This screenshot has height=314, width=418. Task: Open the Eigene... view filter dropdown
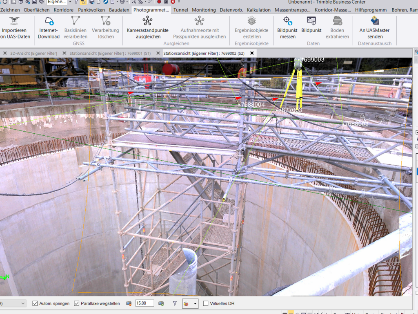pos(70,2)
